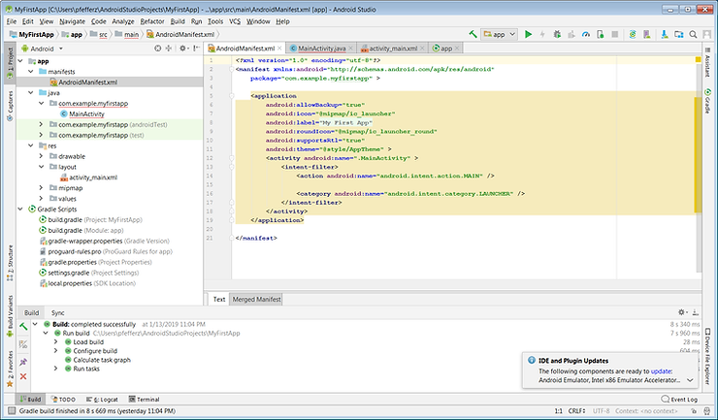The width and height of the screenshot is (718, 420).
Task: Expand the Run tasks node
Action: (56, 369)
